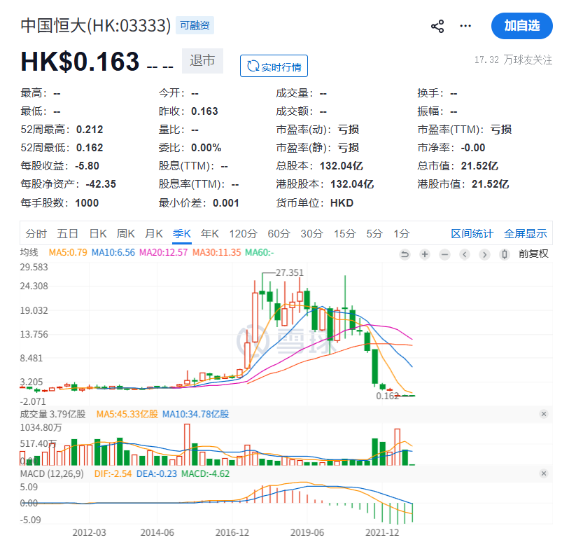Switch to the 15分 chart tab
This screenshot has height=540, width=569.
345,233
